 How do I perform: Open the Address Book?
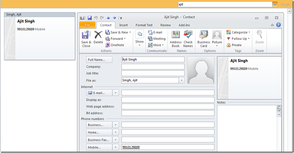click(176, 39)
